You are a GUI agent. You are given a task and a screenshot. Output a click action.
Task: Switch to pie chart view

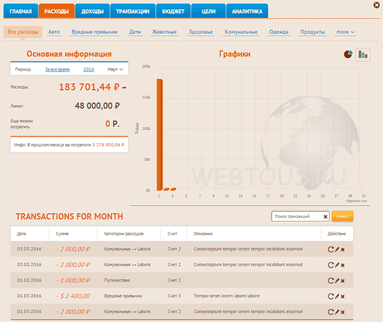pos(348,54)
